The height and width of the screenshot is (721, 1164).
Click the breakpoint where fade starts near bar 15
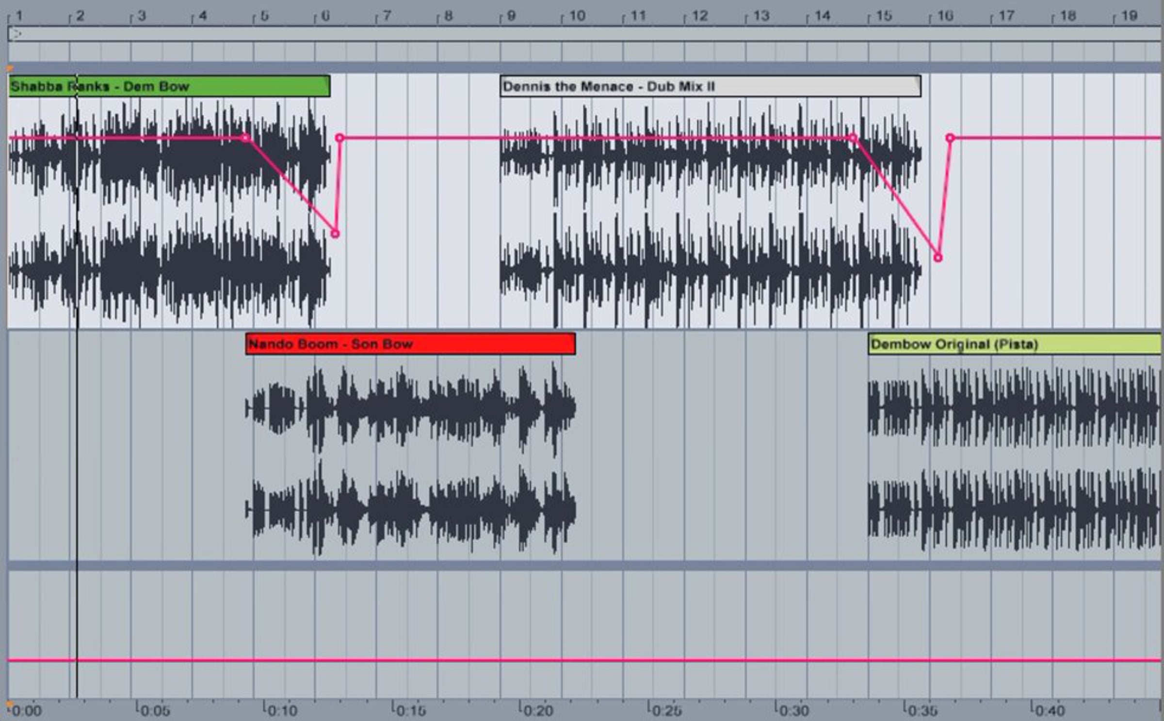[853, 138]
